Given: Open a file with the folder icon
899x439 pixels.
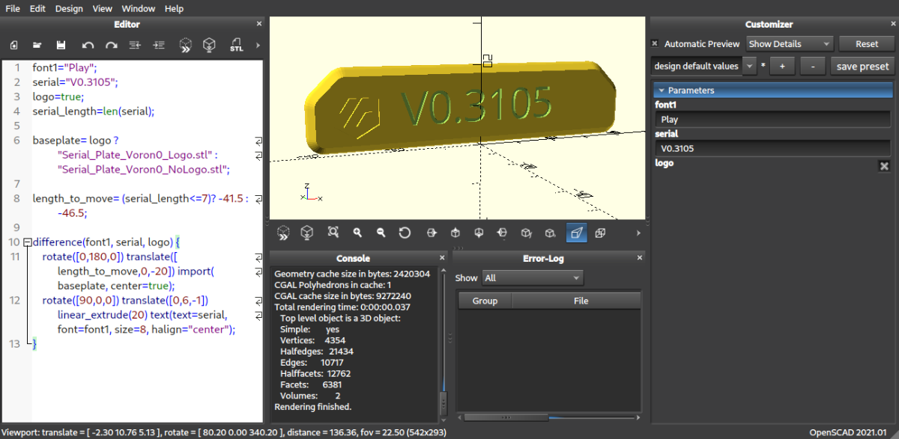Looking at the screenshot, I should 37,46.
